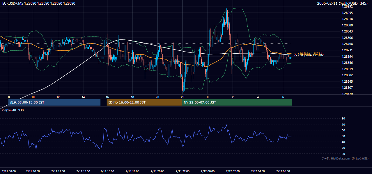This screenshot has width=372, height=174.
Task: Click hour label 10 under the price chart
Action: 33,97
